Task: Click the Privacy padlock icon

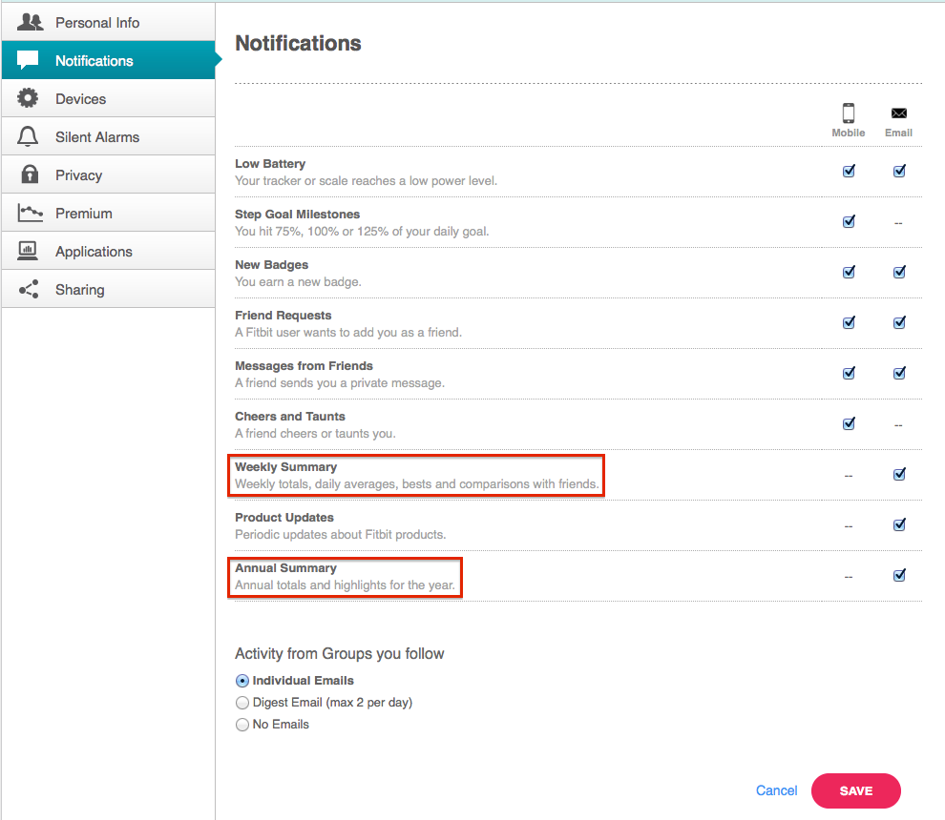Action: pos(30,174)
